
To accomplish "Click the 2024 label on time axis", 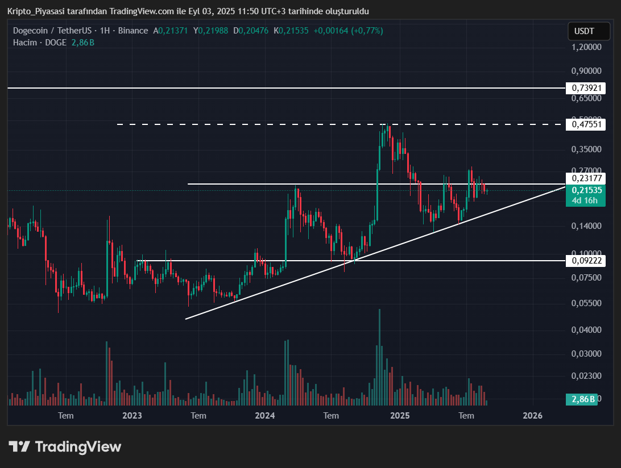I will click(x=264, y=416).
